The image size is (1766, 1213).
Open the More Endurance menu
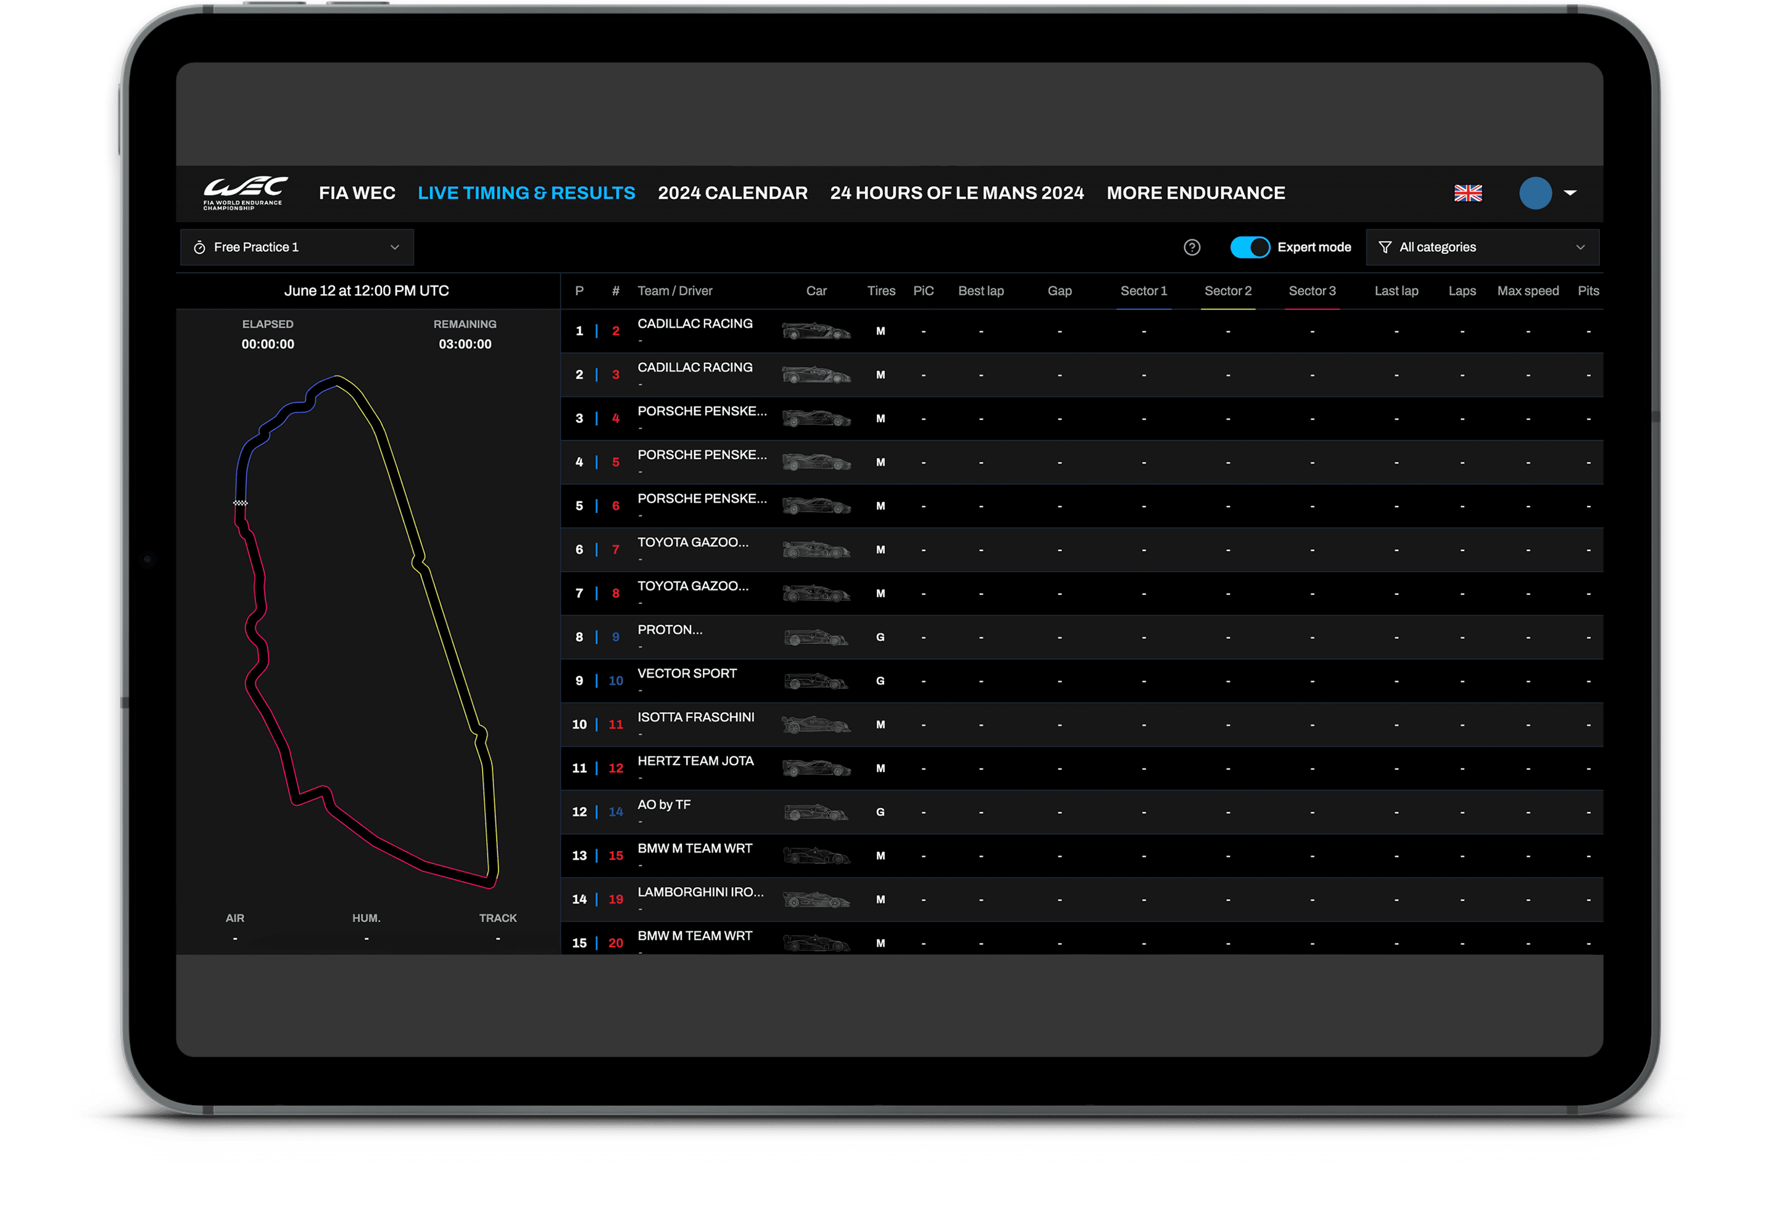tap(1195, 193)
